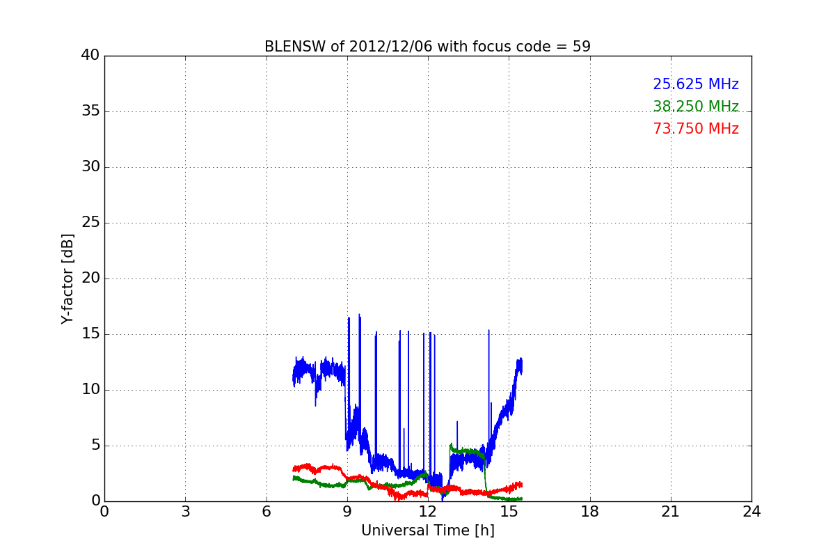Click the 'Universal Time [h]' axis label
The width and height of the screenshot is (835, 557).
[x=427, y=531]
